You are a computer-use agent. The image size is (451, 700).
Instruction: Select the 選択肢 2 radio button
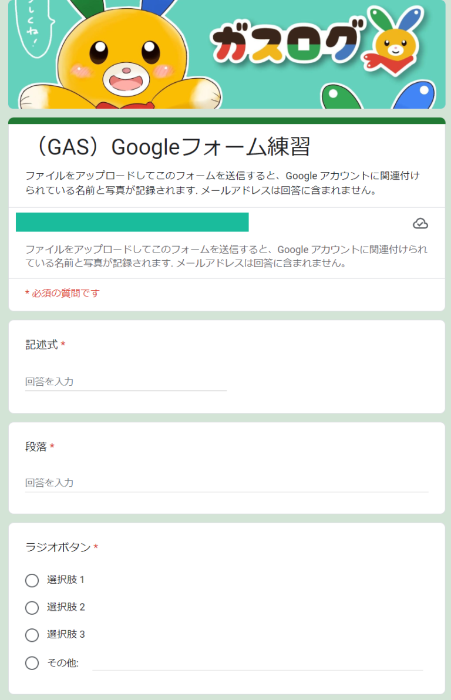click(x=32, y=608)
